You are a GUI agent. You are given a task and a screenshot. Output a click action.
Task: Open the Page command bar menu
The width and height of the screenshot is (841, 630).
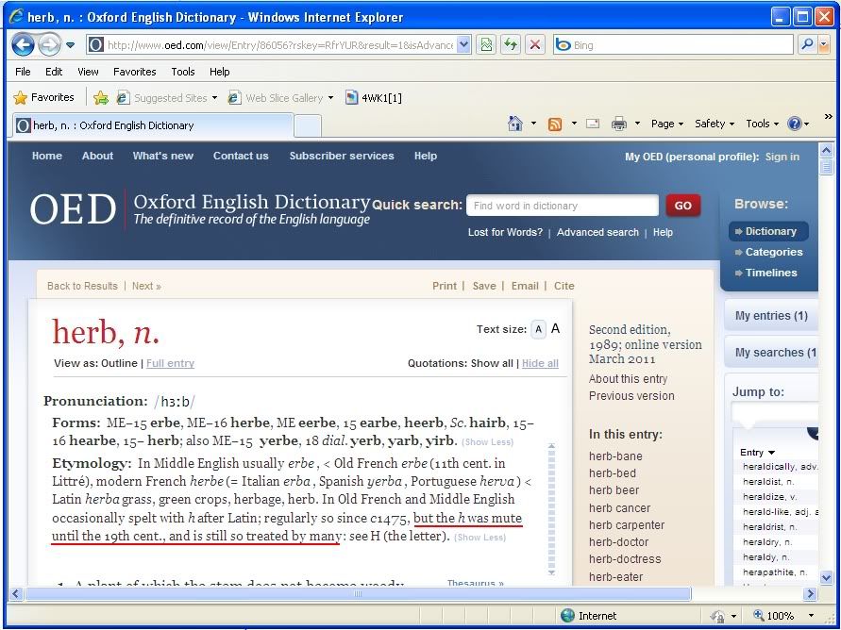[x=666, y=124]
